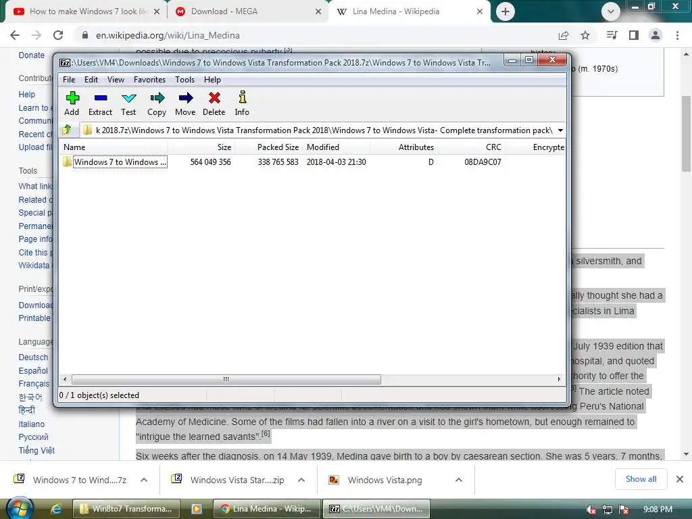Sort by the Name column header
The height and width of the screenshot is (519, 692).
(114, 147)
